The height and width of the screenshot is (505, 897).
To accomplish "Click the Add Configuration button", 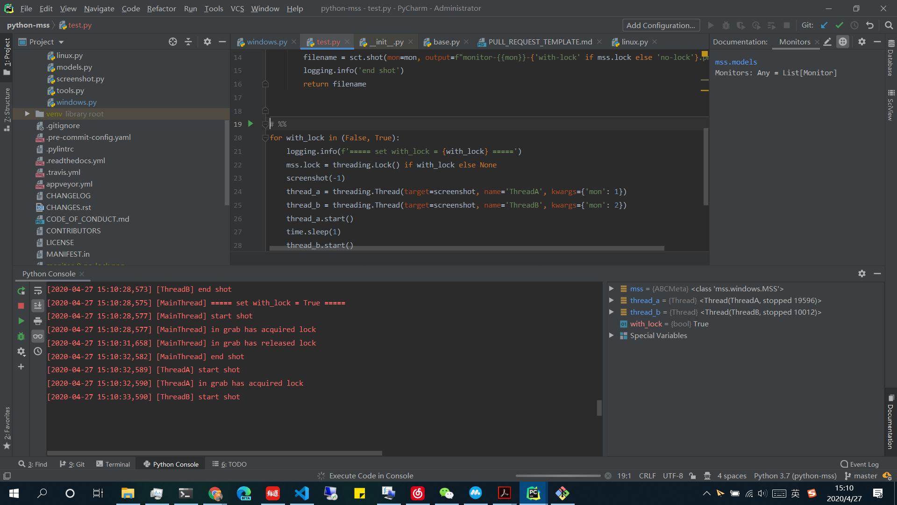I will click(661, 25).
